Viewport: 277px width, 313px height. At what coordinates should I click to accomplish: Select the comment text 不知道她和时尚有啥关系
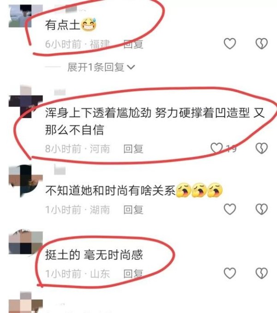pos(110,190)
